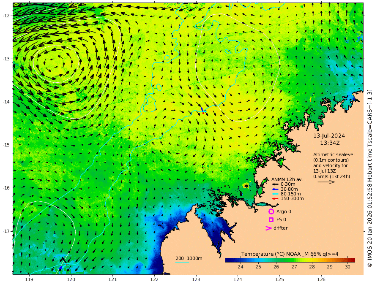Click the '13-Jul-2024' date label
372x287 pixels.
(329, 136)
